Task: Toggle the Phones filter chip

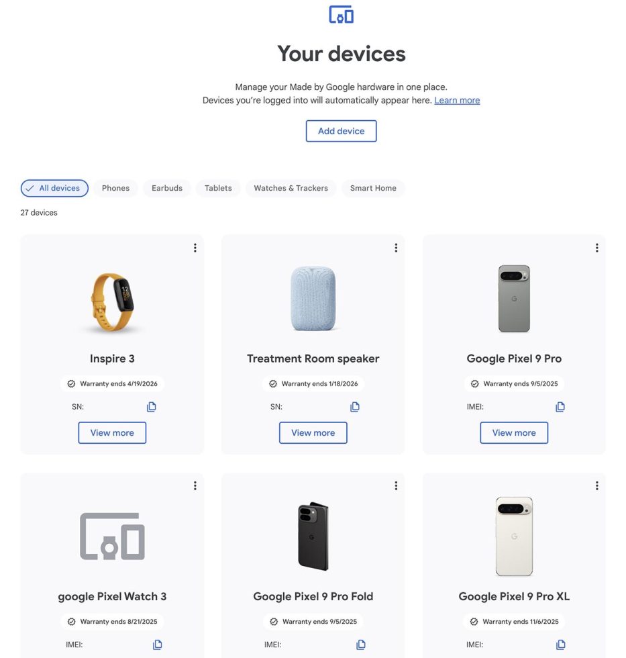Action: point(115,188)
